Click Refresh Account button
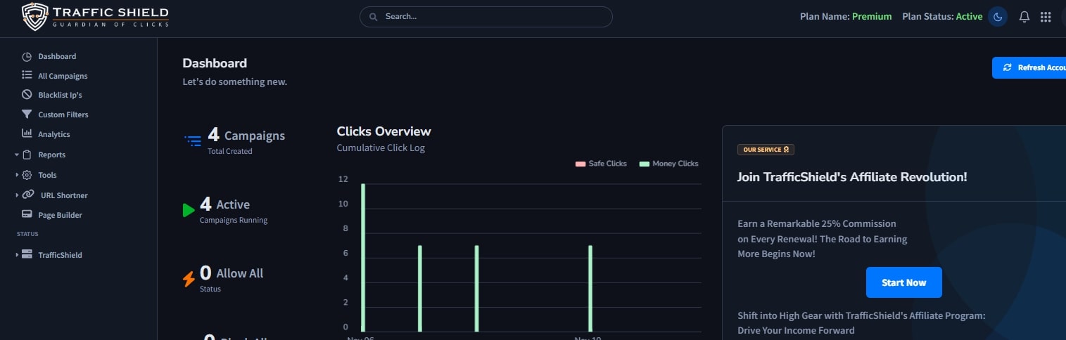This screenshot has height=340, width=1066. click(x=1029, y=67)
